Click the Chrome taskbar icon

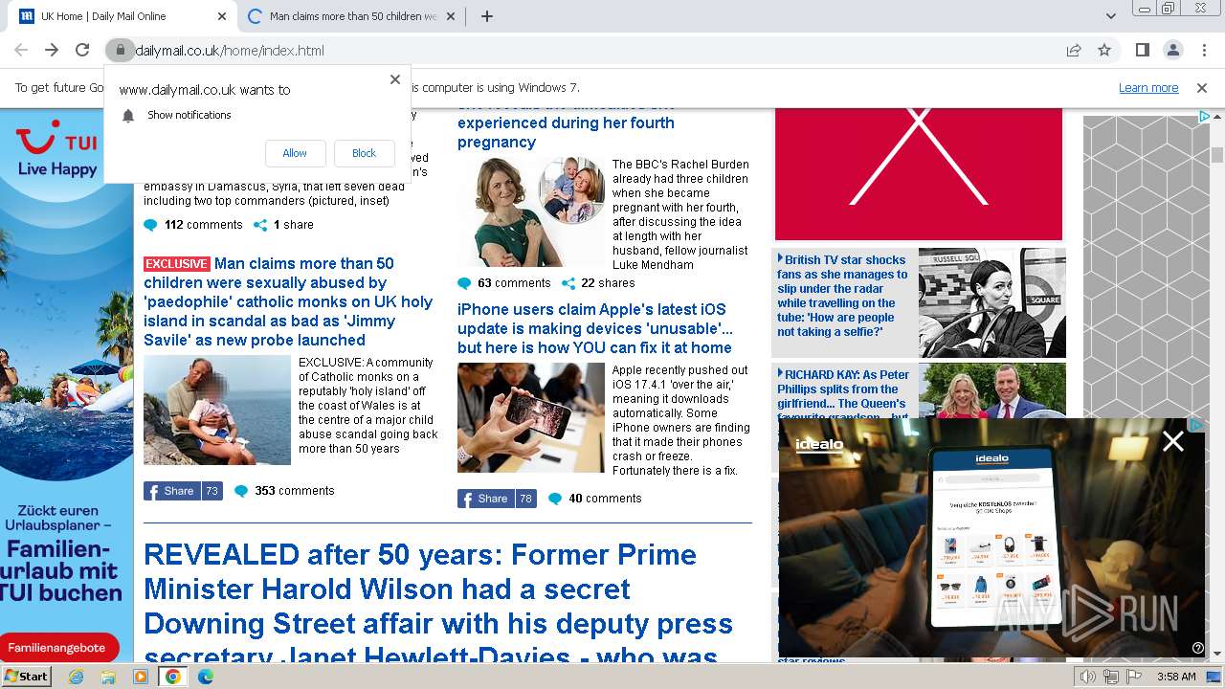tap(173, 677)
